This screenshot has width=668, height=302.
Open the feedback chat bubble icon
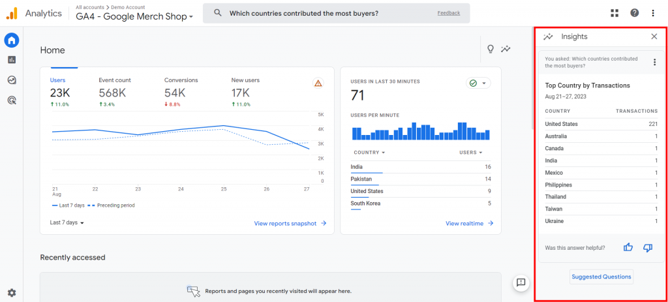pos(521,282)
